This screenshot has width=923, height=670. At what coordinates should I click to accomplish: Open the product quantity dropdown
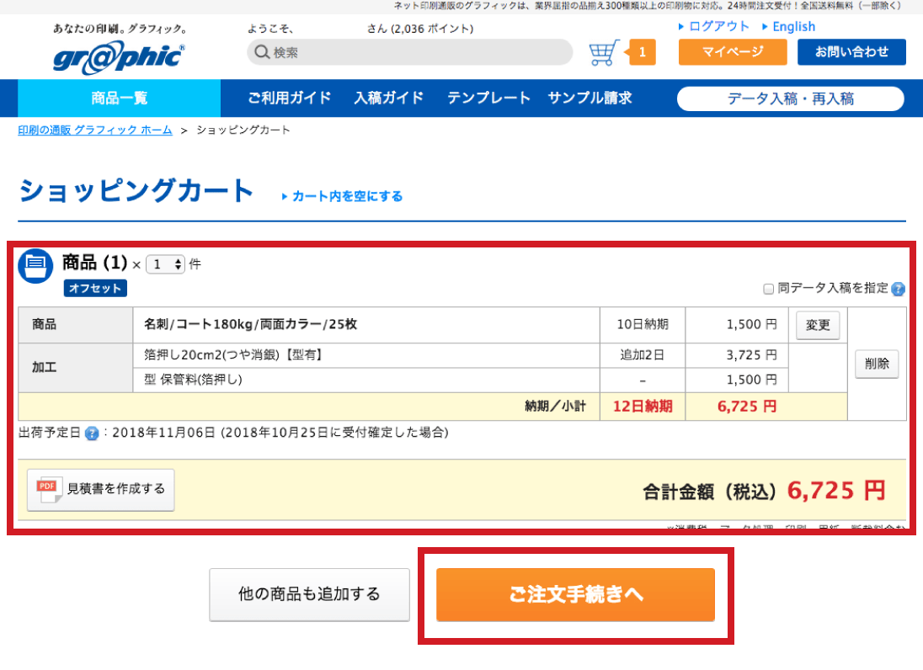click(165, 264)
